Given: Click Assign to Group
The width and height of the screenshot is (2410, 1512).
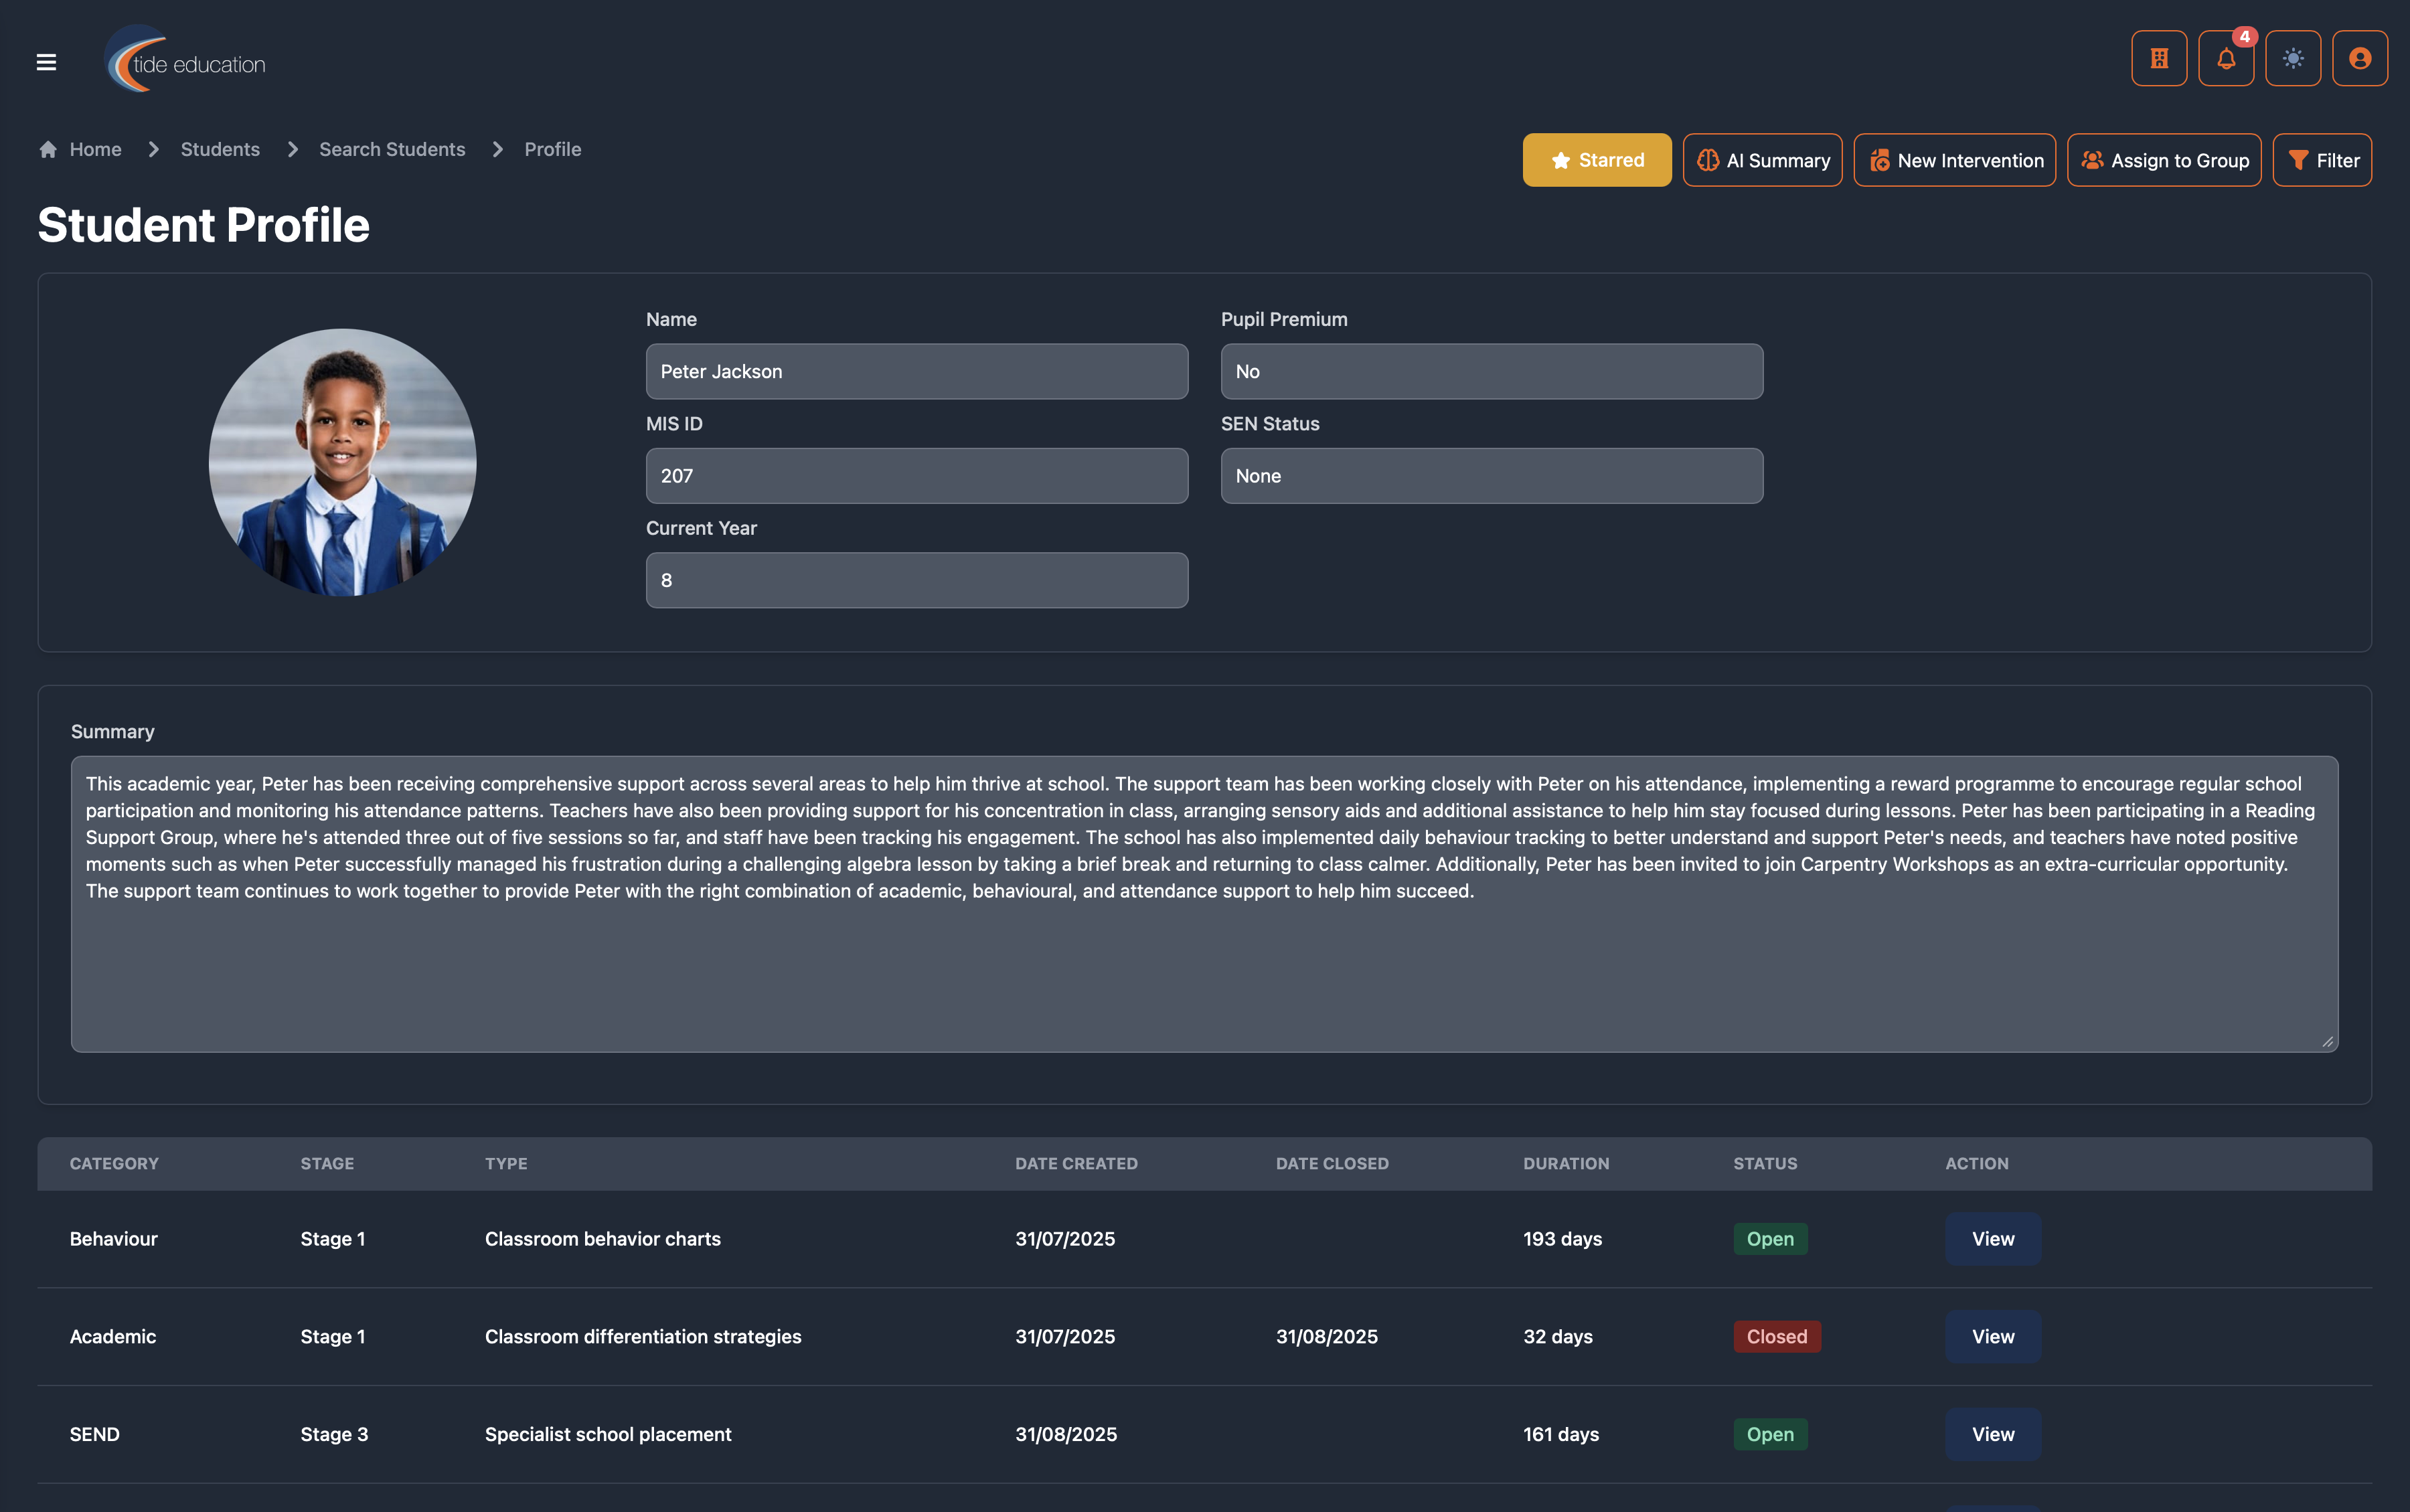Looking at the screenshot, I should click(x=2164, y=160).
